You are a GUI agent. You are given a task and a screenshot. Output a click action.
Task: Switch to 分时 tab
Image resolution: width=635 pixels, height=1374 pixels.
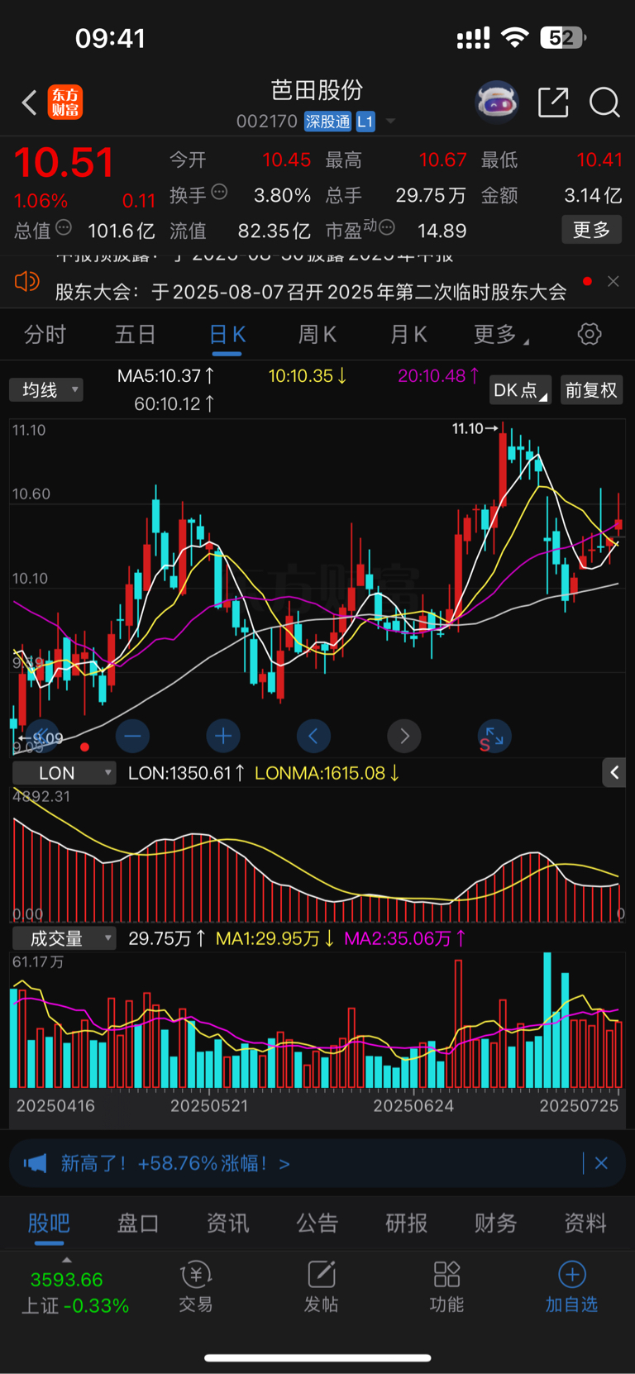pyautogui.click(x=45, y=334)
